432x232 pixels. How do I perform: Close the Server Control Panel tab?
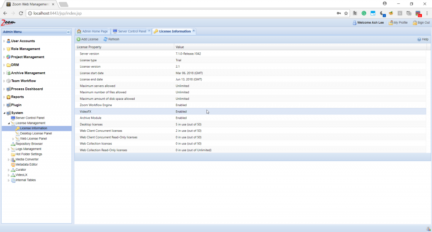149,30
